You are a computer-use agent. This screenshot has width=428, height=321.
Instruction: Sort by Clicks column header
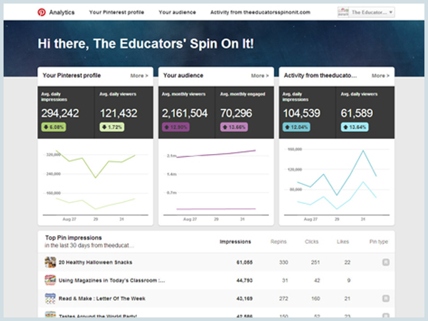(312, 242)
